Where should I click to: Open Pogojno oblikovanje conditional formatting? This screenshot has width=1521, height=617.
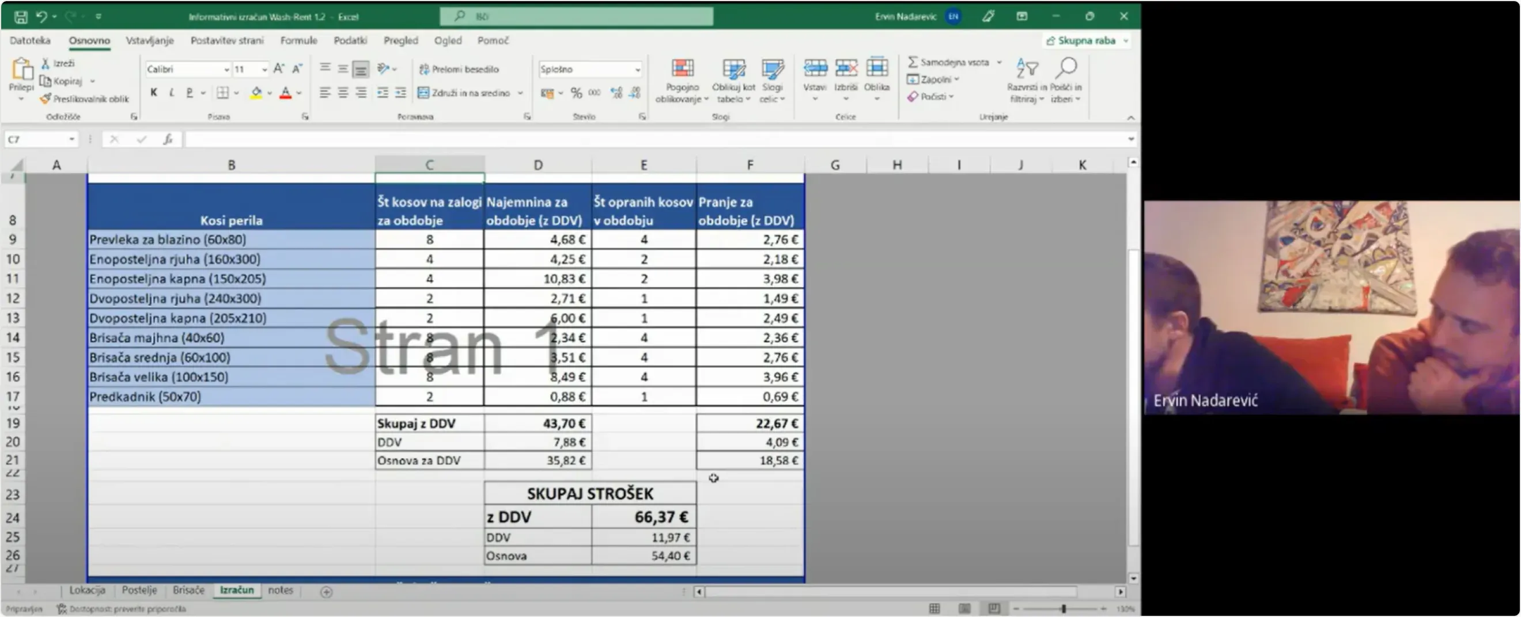click(682, 81)
